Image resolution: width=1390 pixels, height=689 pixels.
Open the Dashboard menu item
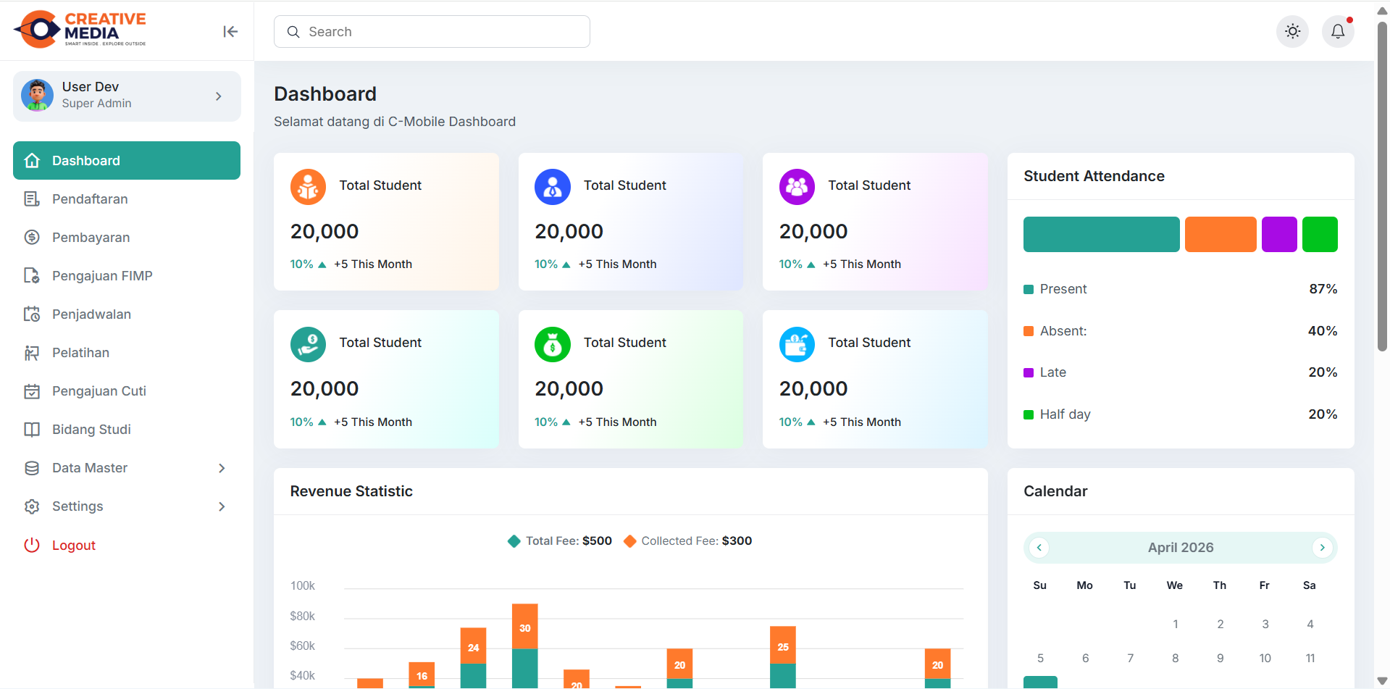tap(127, 160)
